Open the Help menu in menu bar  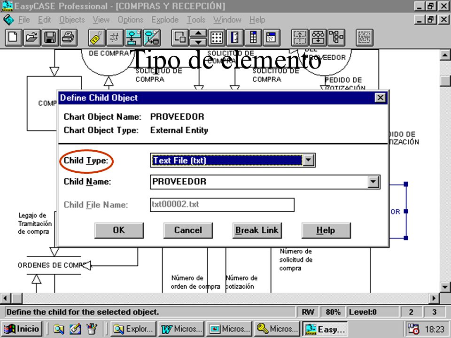coord(257,20)
